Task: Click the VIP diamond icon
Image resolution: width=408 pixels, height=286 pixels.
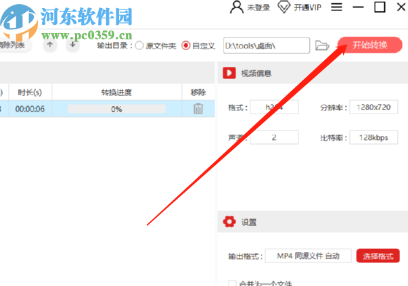Action: point(284,7)
